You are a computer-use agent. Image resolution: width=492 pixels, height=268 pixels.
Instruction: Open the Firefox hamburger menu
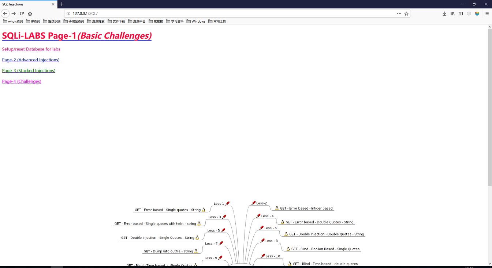487,14
